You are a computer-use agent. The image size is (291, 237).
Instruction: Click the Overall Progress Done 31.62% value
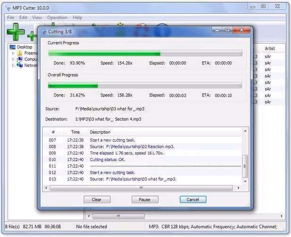coord(77,95)
